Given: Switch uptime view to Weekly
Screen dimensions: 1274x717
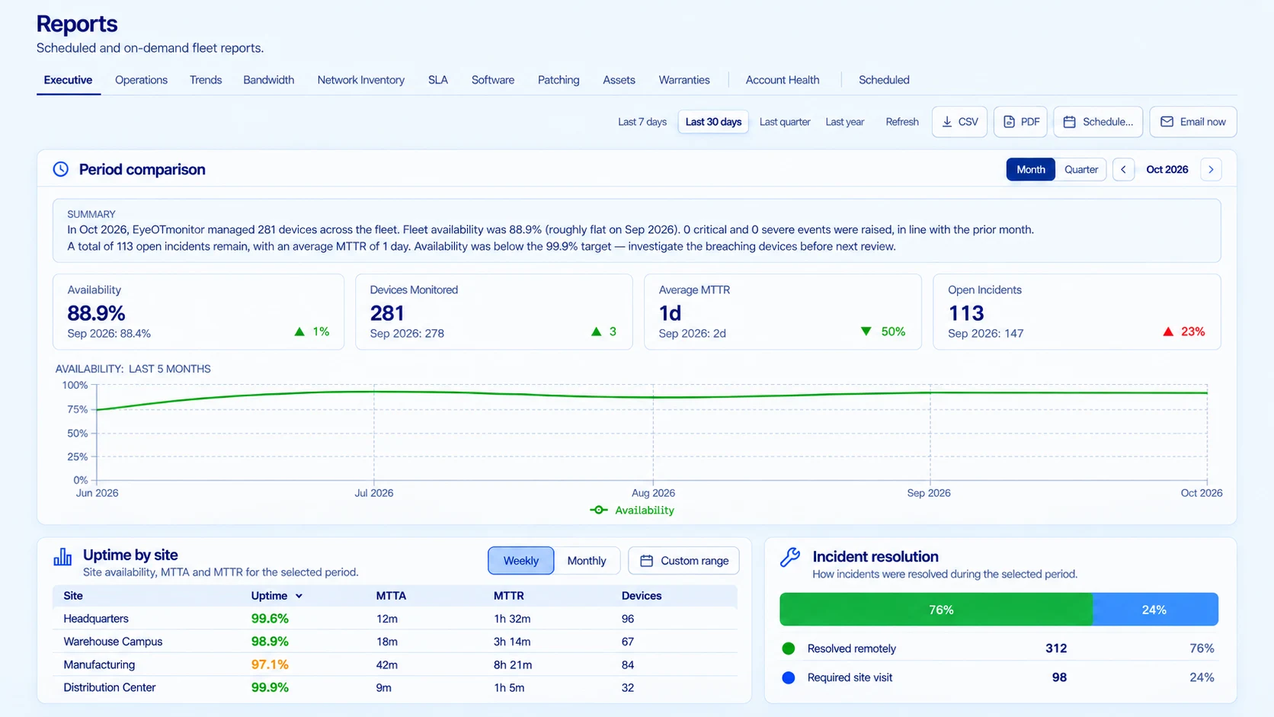Looking at the screenshot, I should coord(521,561).
